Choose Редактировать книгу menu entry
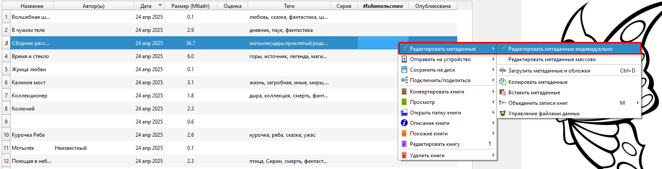The height and width of the screenshot is (169, 662). (x=448, y=144)
